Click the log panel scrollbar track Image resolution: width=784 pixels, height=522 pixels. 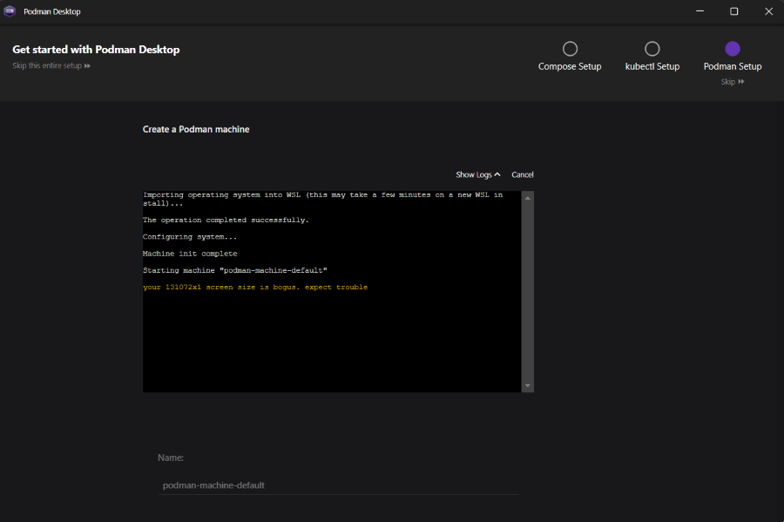(528, 292)
